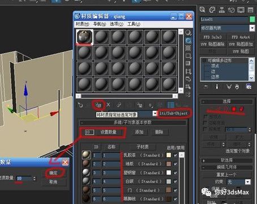Open the Hierarchy command panel tab
Viewport: 257px width, 204px height.
pos(222,10)
